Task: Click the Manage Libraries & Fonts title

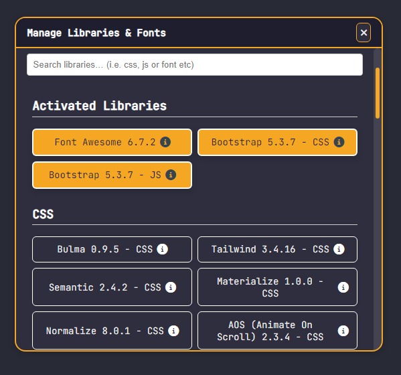Action: (x=96, y=33)
